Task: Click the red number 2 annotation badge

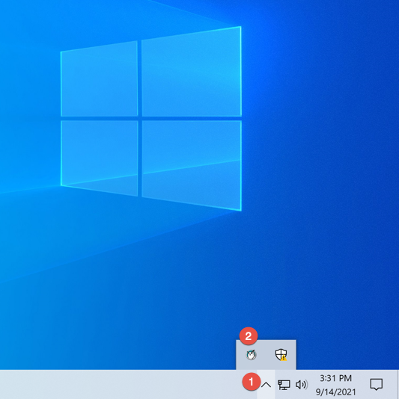Action: 249,336
